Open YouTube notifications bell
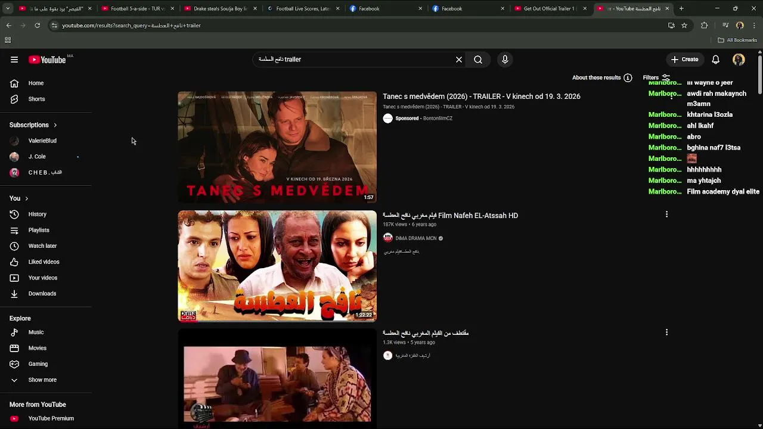Image resolution: width=763 pixels, height=429 pixels. (716, 60)
